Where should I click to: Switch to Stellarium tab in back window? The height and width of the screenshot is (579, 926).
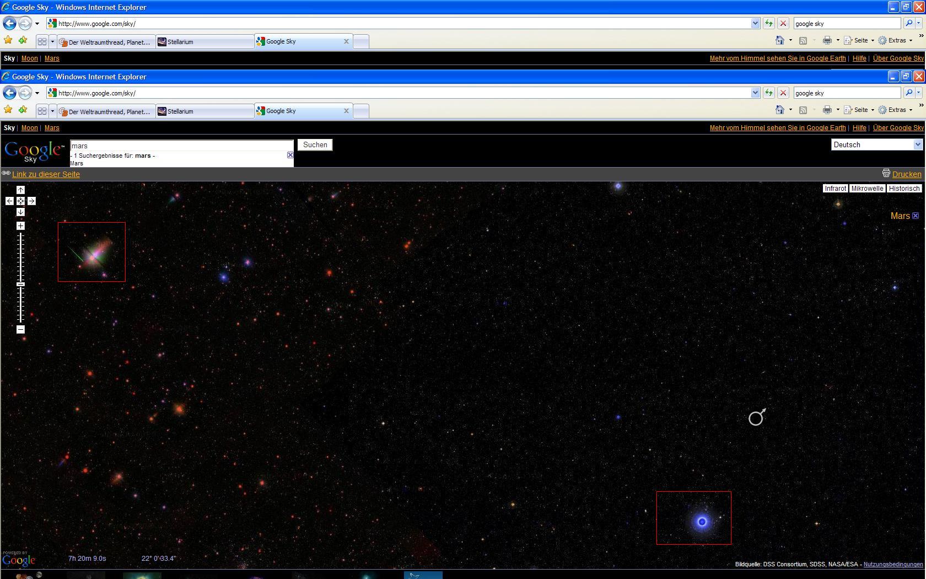pos(204,42)
